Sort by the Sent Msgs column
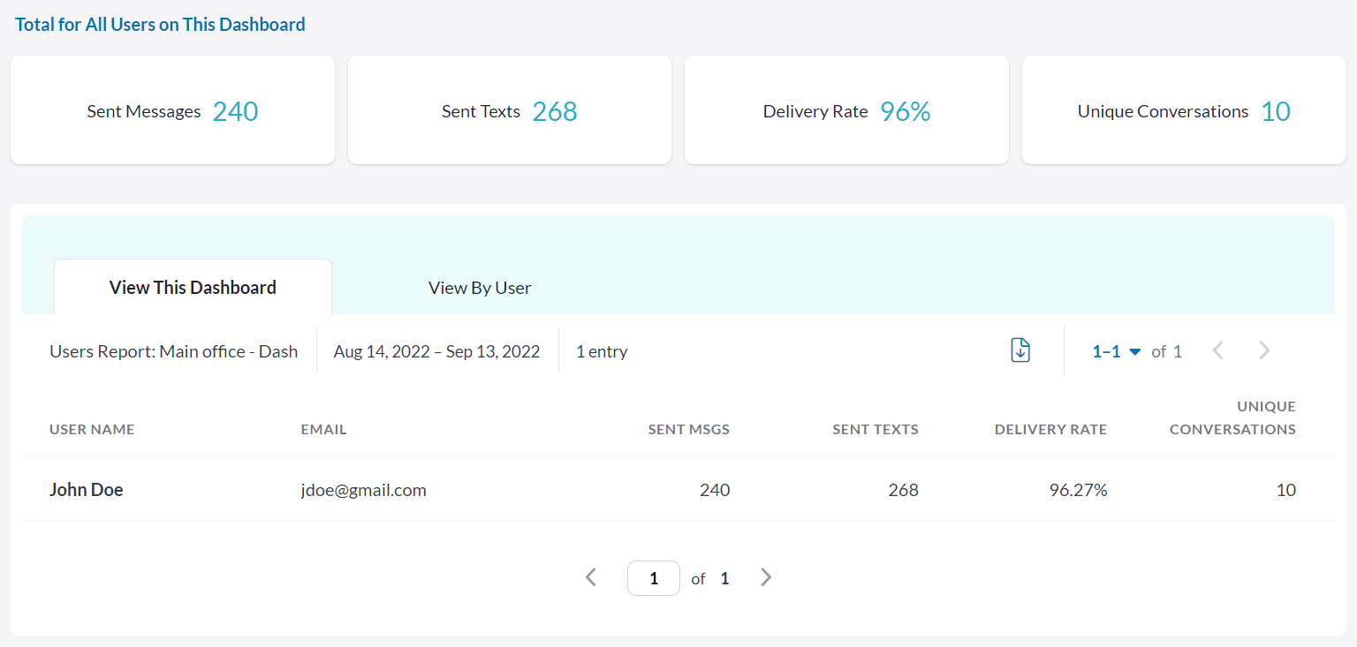The image size is (1357, 647). pyautogui.click(x=688, y=430)
